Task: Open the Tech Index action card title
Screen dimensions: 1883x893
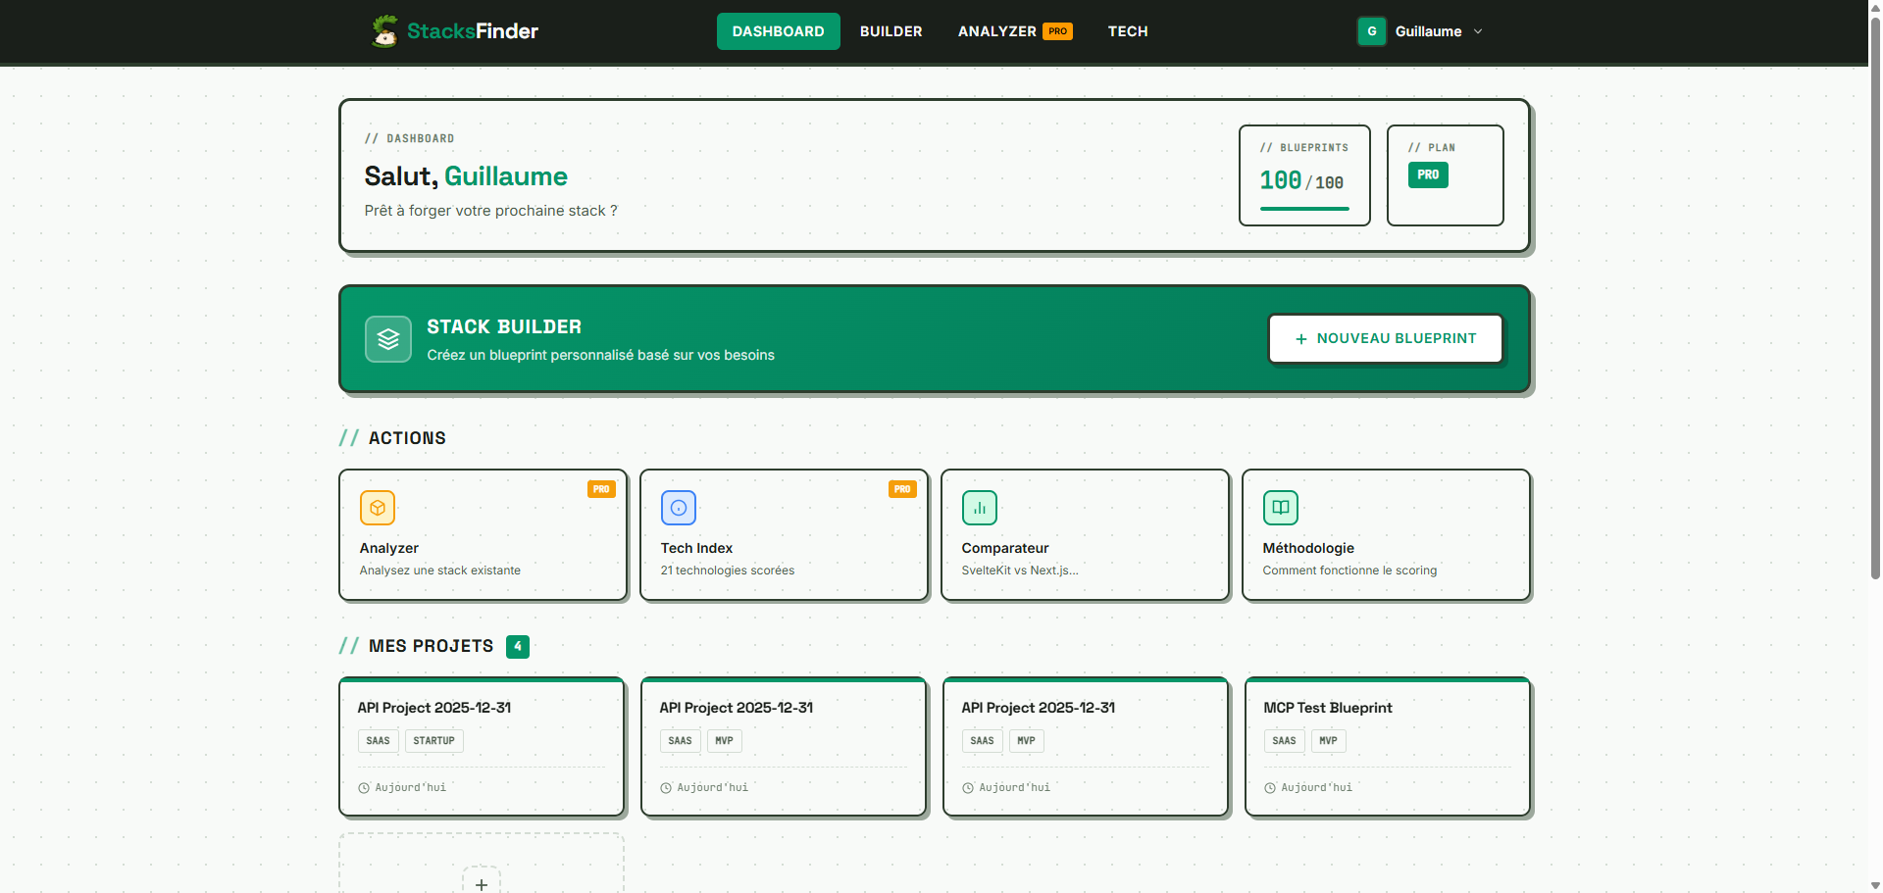Action: pyautogui.click(x=696, y=548)
